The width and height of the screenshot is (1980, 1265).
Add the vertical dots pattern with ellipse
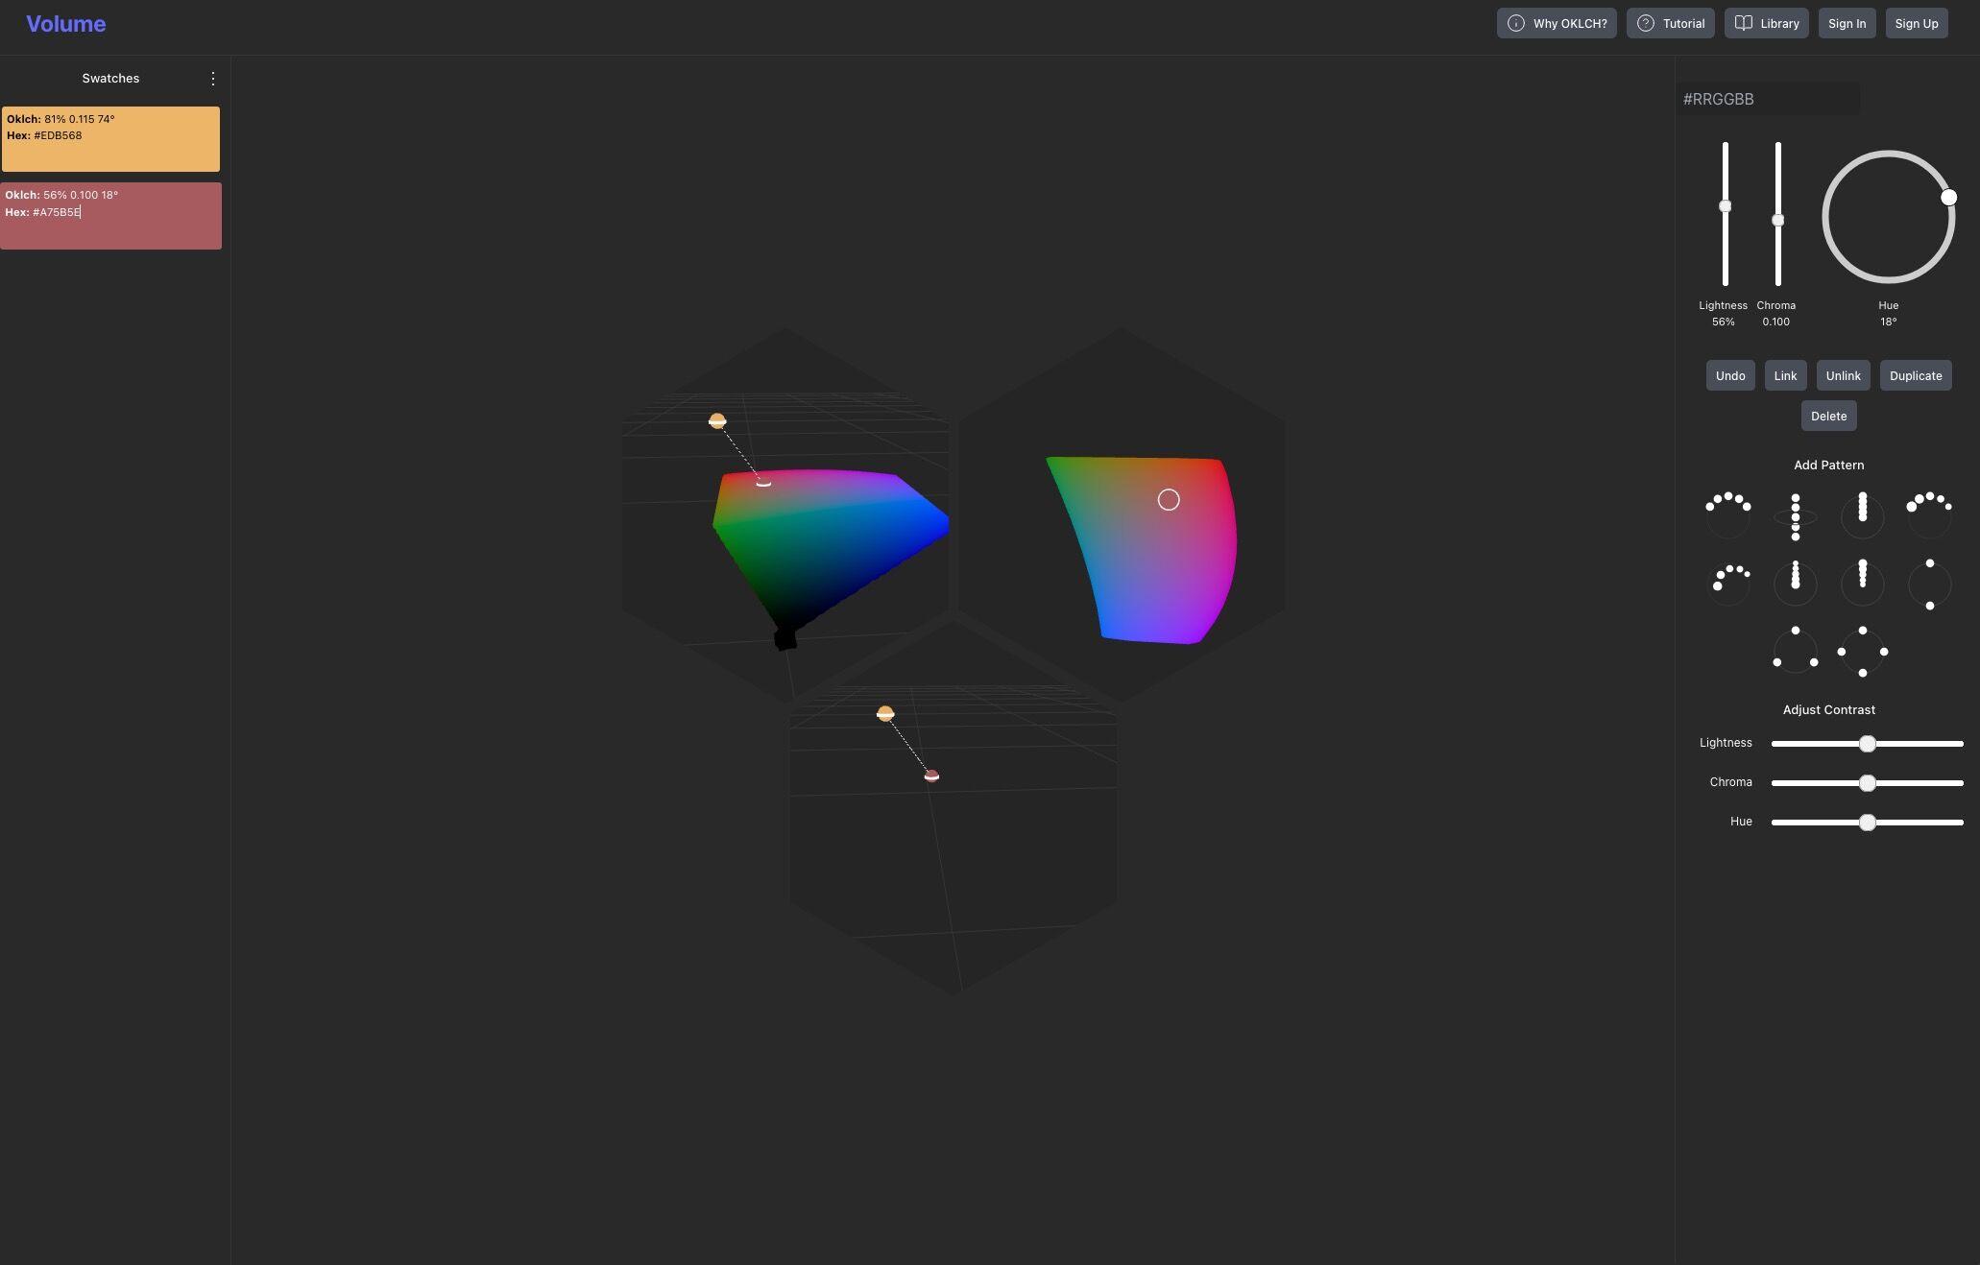(1795, 516)
